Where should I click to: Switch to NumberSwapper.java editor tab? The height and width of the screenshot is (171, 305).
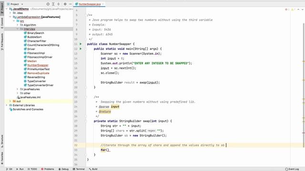coord(90,4)
